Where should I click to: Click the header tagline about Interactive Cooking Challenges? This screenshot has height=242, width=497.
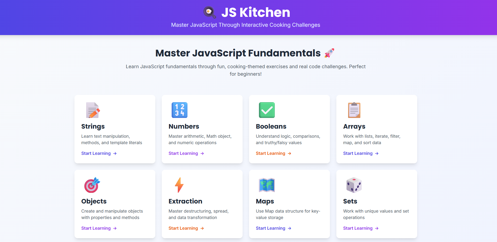(x=246, y=25)
